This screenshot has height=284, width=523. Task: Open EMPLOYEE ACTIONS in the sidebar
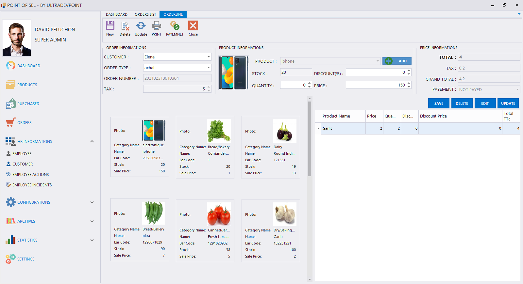[x=31, y=174]
